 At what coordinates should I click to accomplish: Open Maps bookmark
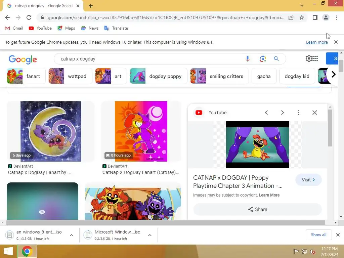[66, 28]
